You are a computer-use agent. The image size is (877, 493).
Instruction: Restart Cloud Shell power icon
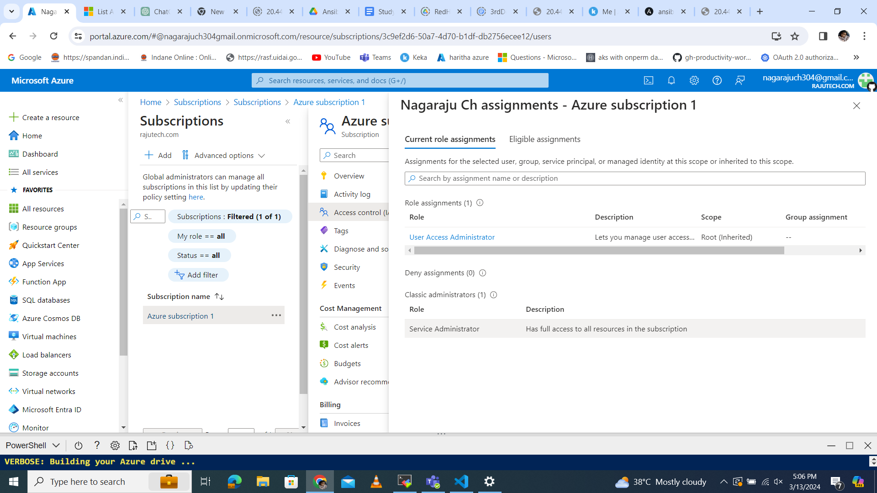pyautogui.click(x=78, y=445)
